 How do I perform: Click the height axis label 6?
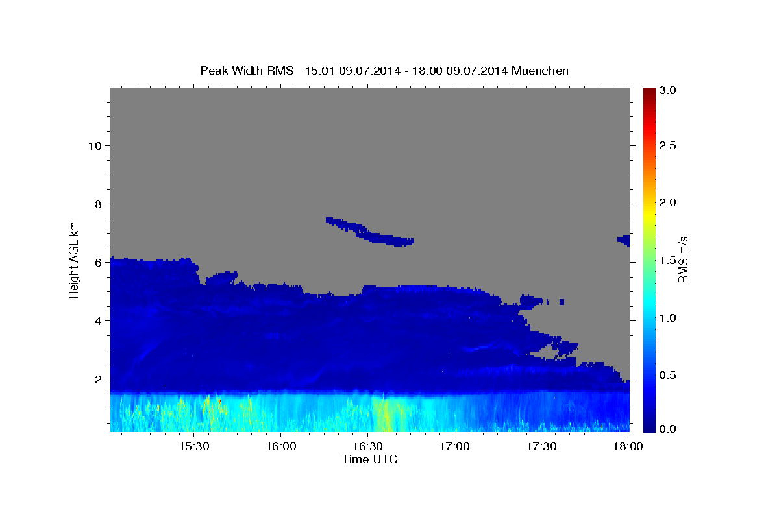98,262
